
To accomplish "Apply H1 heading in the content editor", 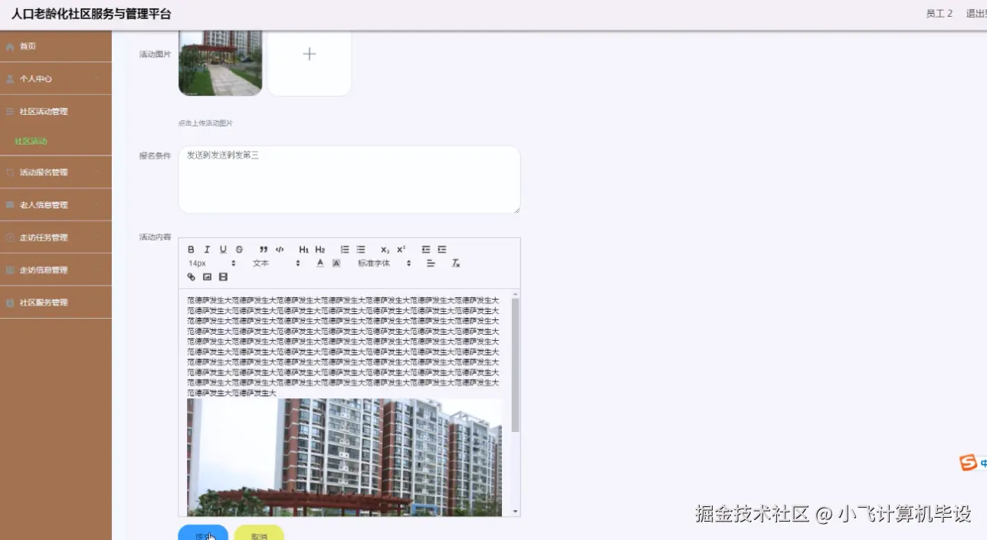I will 304,249.
